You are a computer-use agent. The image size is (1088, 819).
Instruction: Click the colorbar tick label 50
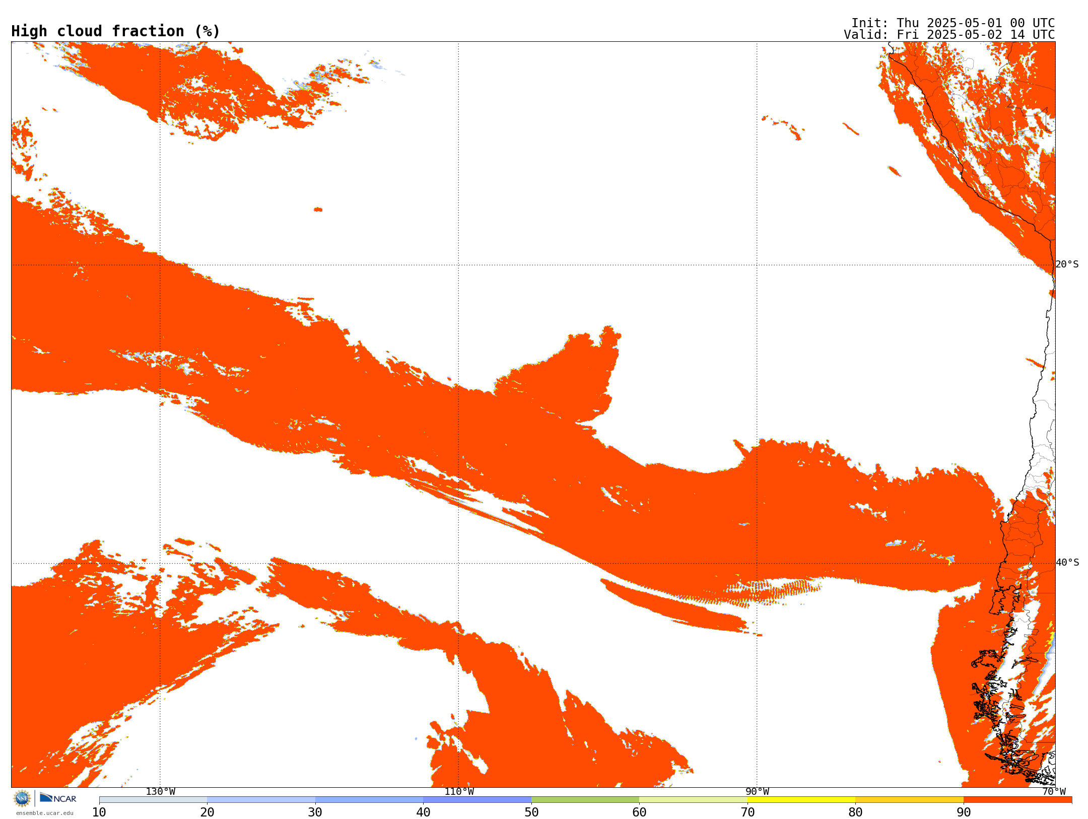(x=531, y=812)
